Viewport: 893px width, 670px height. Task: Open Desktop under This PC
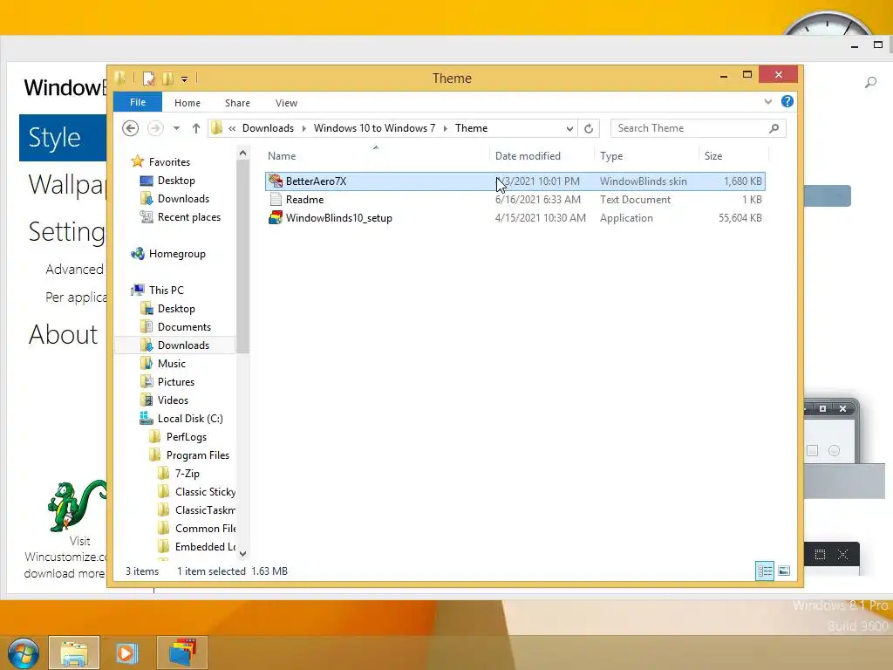pos(176,308)
